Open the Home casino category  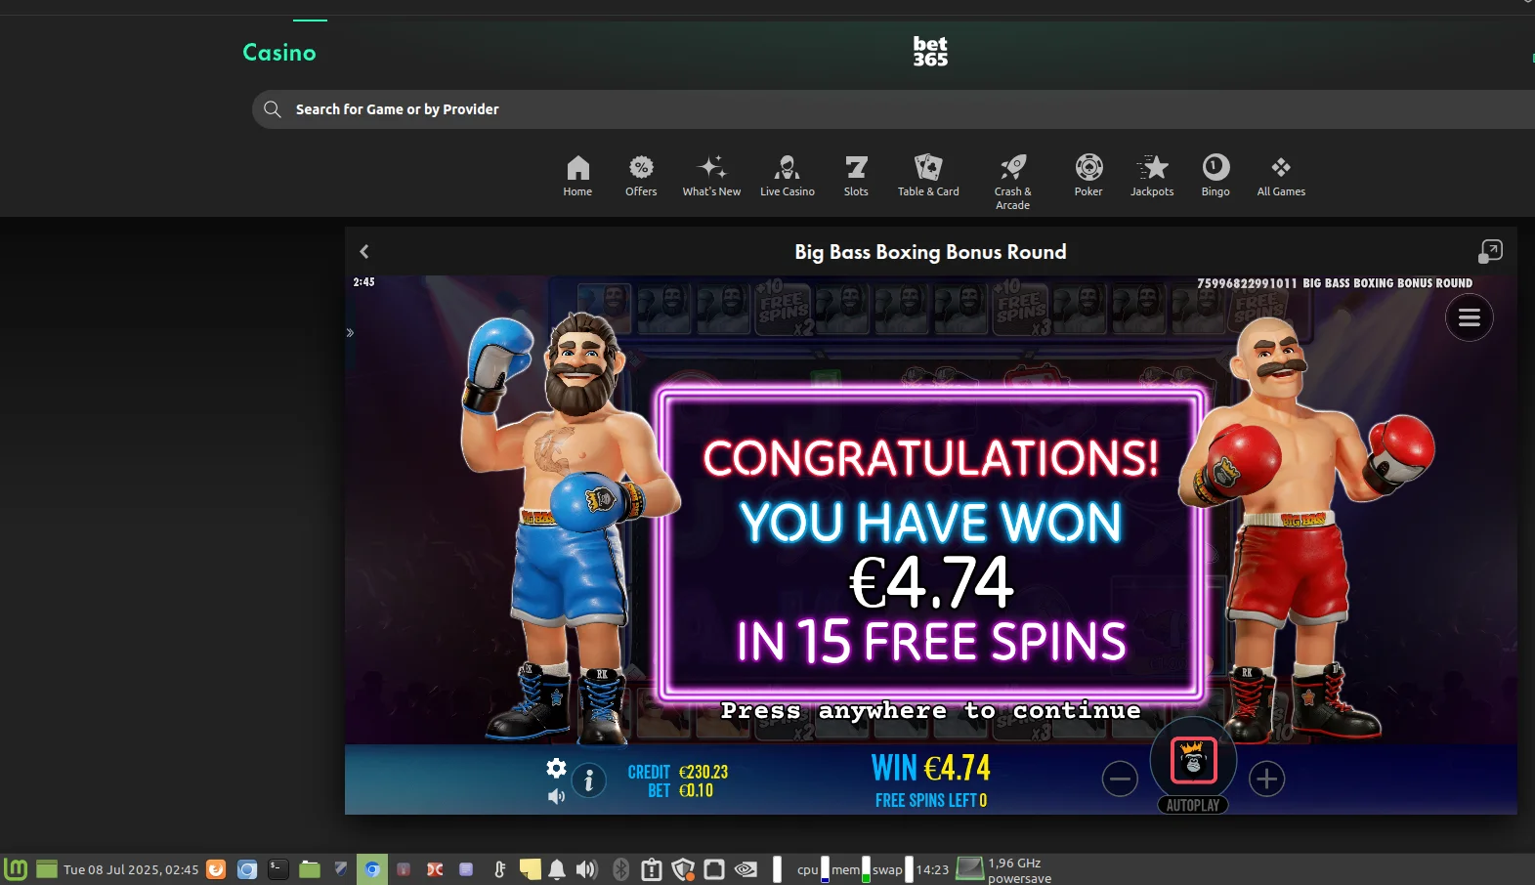pyautogui.click(x=577, y=177)
